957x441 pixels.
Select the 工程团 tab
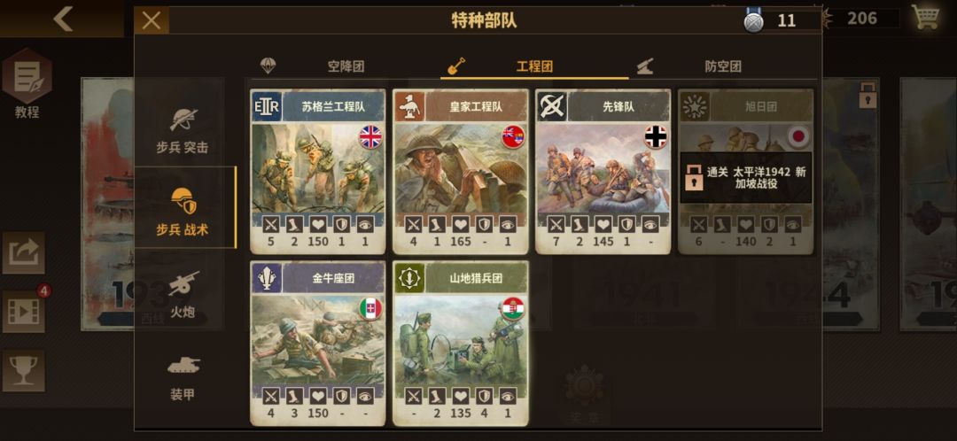pyautogui.click(x=534, y=66)
